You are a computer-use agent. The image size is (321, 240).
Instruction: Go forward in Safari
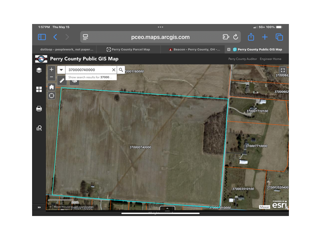pyautogui.click(x=67, y=37)
